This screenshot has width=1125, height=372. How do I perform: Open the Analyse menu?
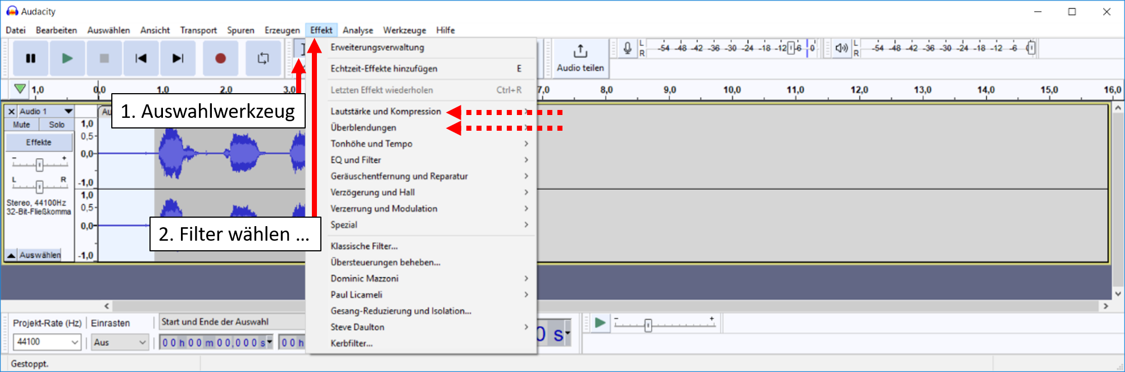tap(358, 30)
